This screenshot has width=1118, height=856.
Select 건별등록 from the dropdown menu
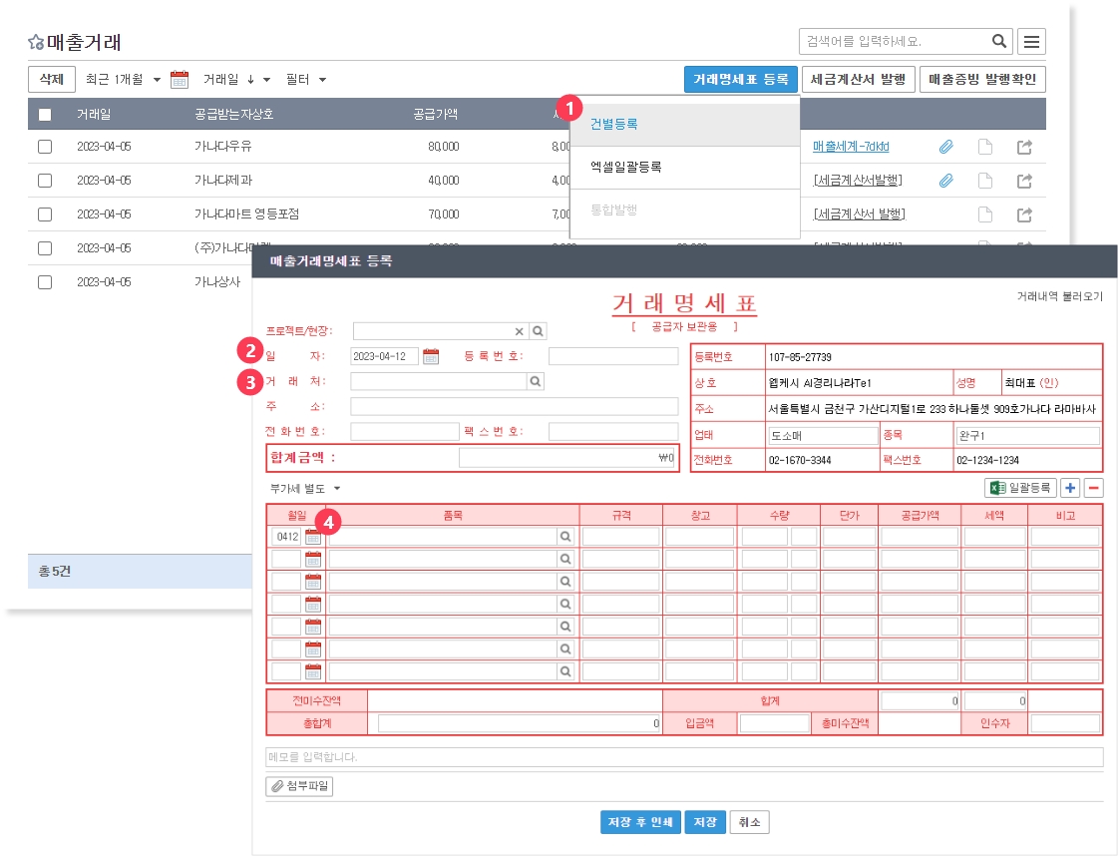coord(613,125)
